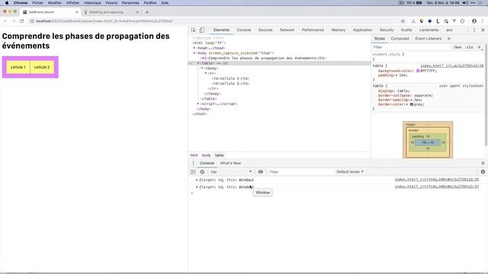Click the cellule 2 table cell
Screen dimensions: 488x274
coord(42,67)
